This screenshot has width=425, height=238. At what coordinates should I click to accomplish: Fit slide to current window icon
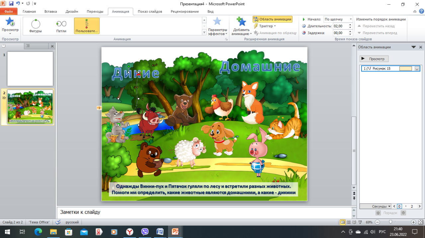click(x=420, y=222)
